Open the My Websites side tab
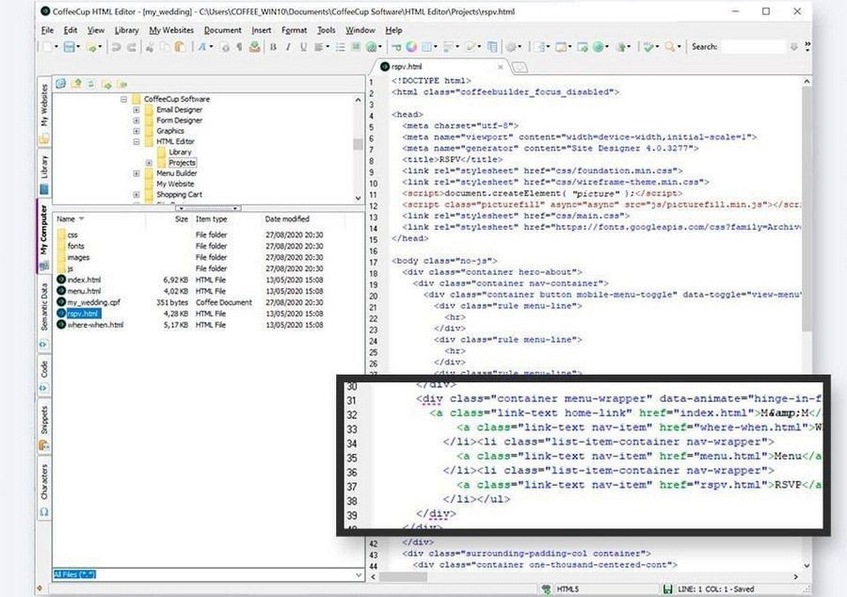 click(44, 112)
